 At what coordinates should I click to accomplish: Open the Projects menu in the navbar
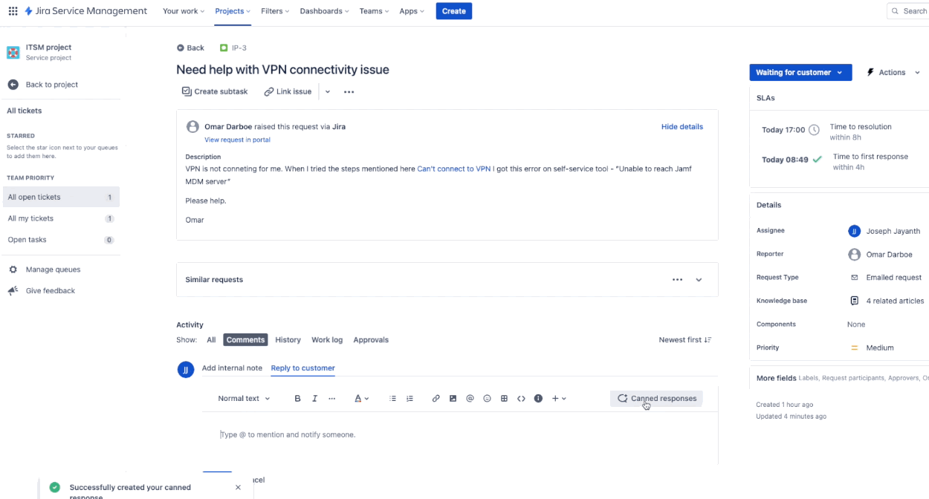point(232,11)
